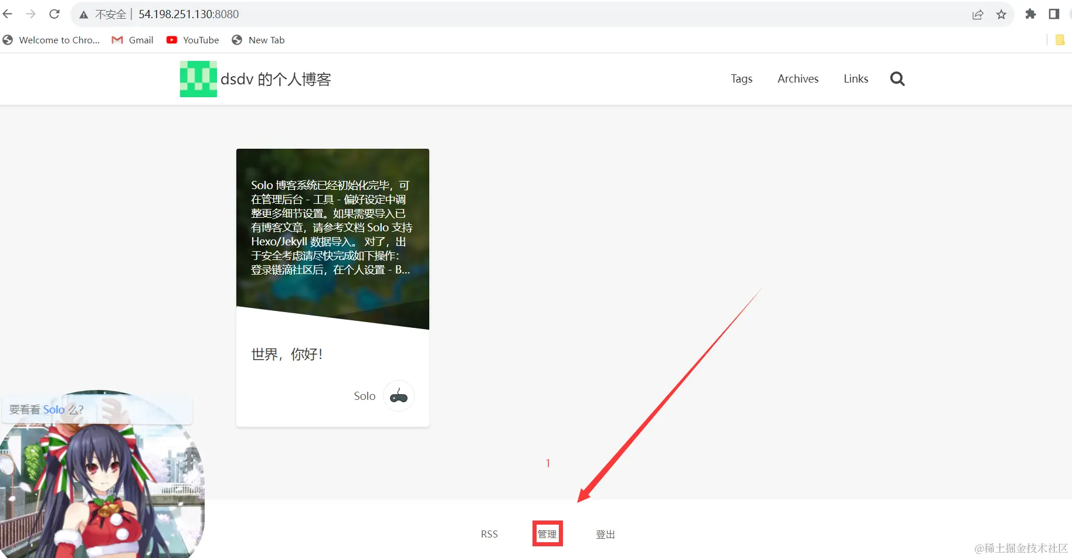Open the Links menu item
1072x558 pixels.
[x=856, y=78]
